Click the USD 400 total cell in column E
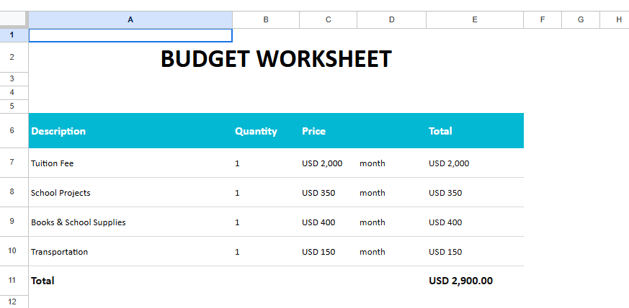 click(x=445, y=222)
